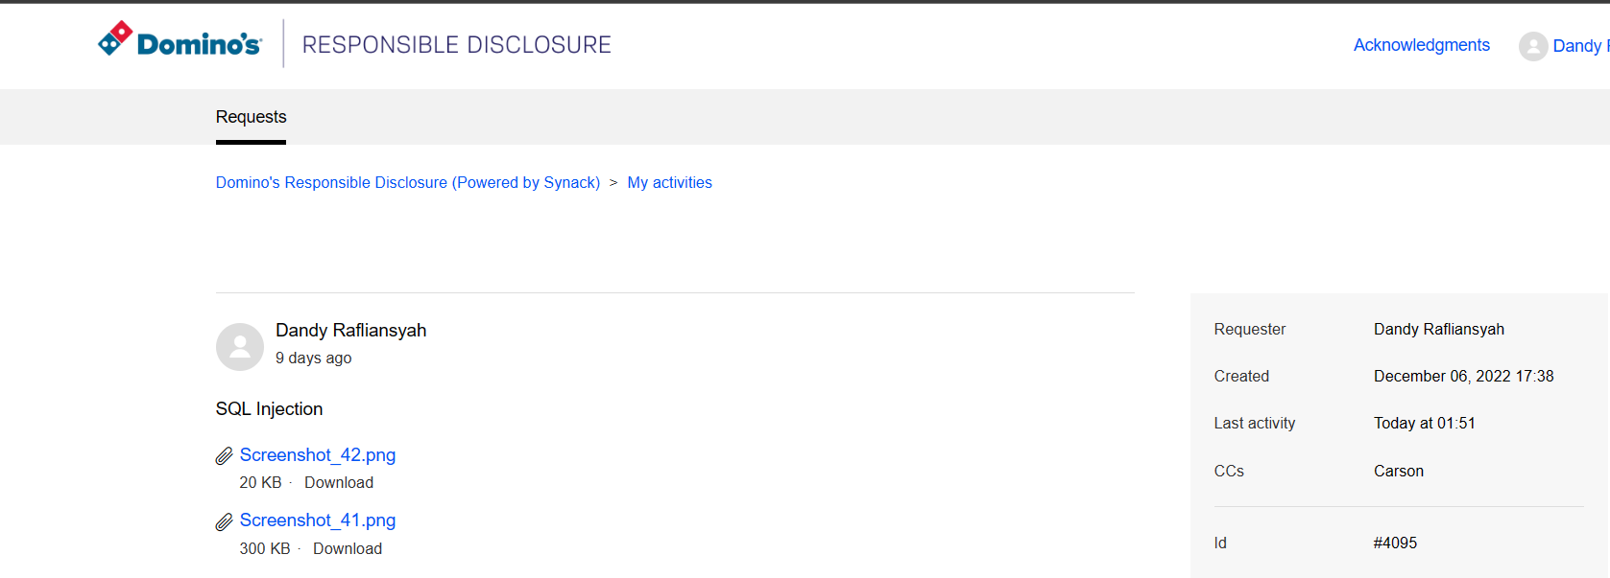Download the 20 KB screenshot file
The image size is (1610, 578).
[339, 483]
